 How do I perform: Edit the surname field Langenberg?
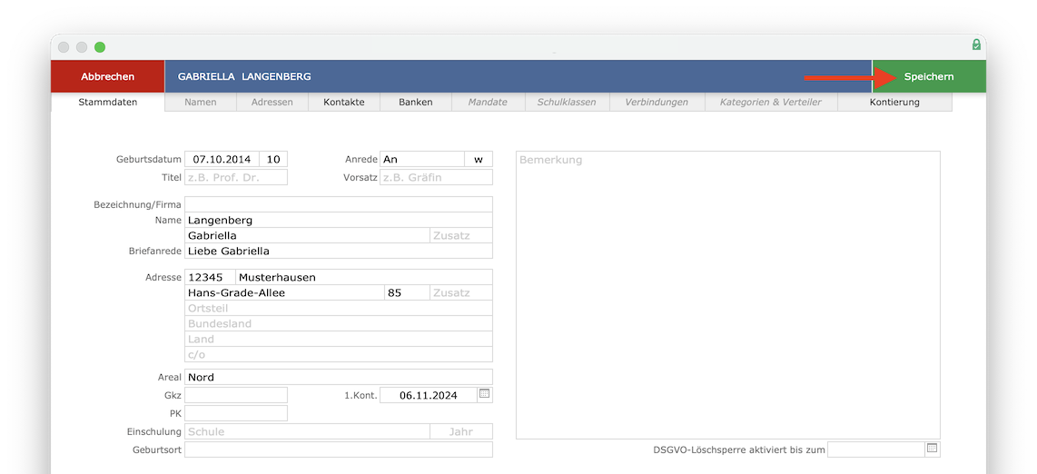click(x=339, y=220)
